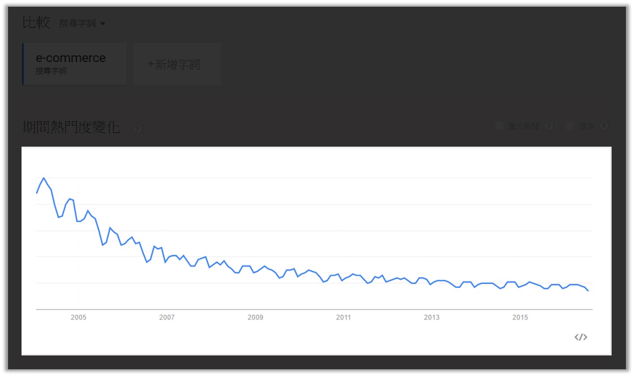Screen dimensions: 634x376
Task: Click the 2015 label on the time axis
Action: click(x=521, y=317)
